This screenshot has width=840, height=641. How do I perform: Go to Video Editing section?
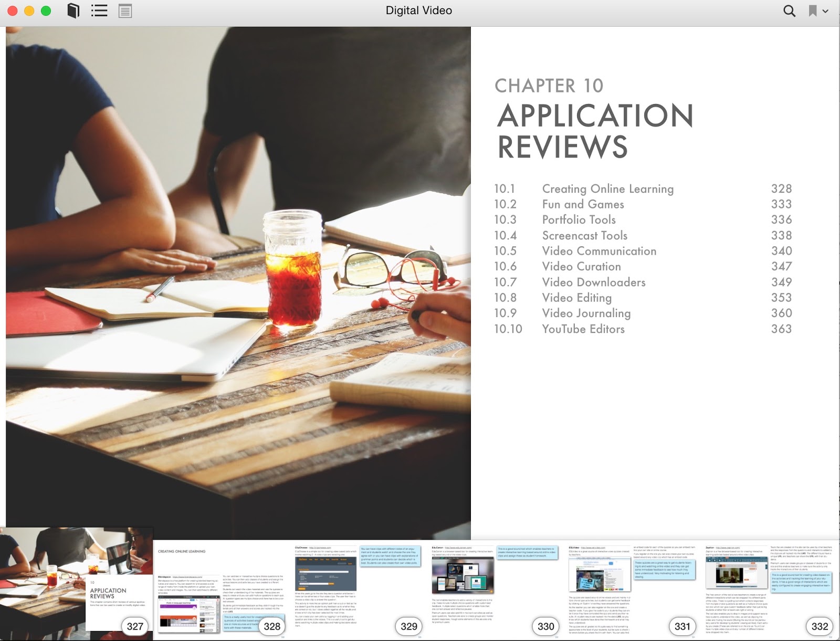pyautogui.click(x=576, y=298)
